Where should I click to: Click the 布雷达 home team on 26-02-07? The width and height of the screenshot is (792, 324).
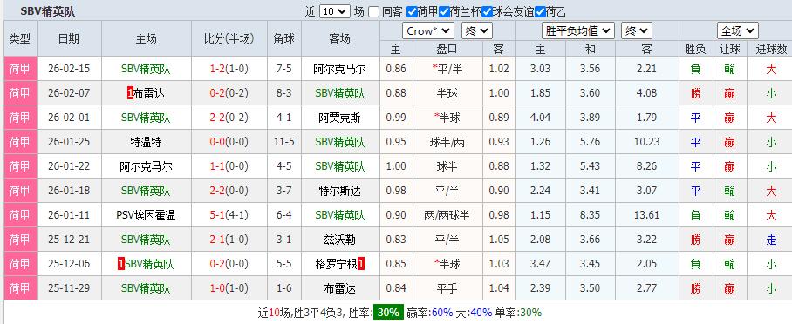coord(149,93)
